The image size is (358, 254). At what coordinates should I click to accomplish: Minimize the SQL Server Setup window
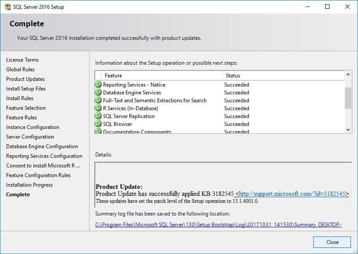coord(307,7)
